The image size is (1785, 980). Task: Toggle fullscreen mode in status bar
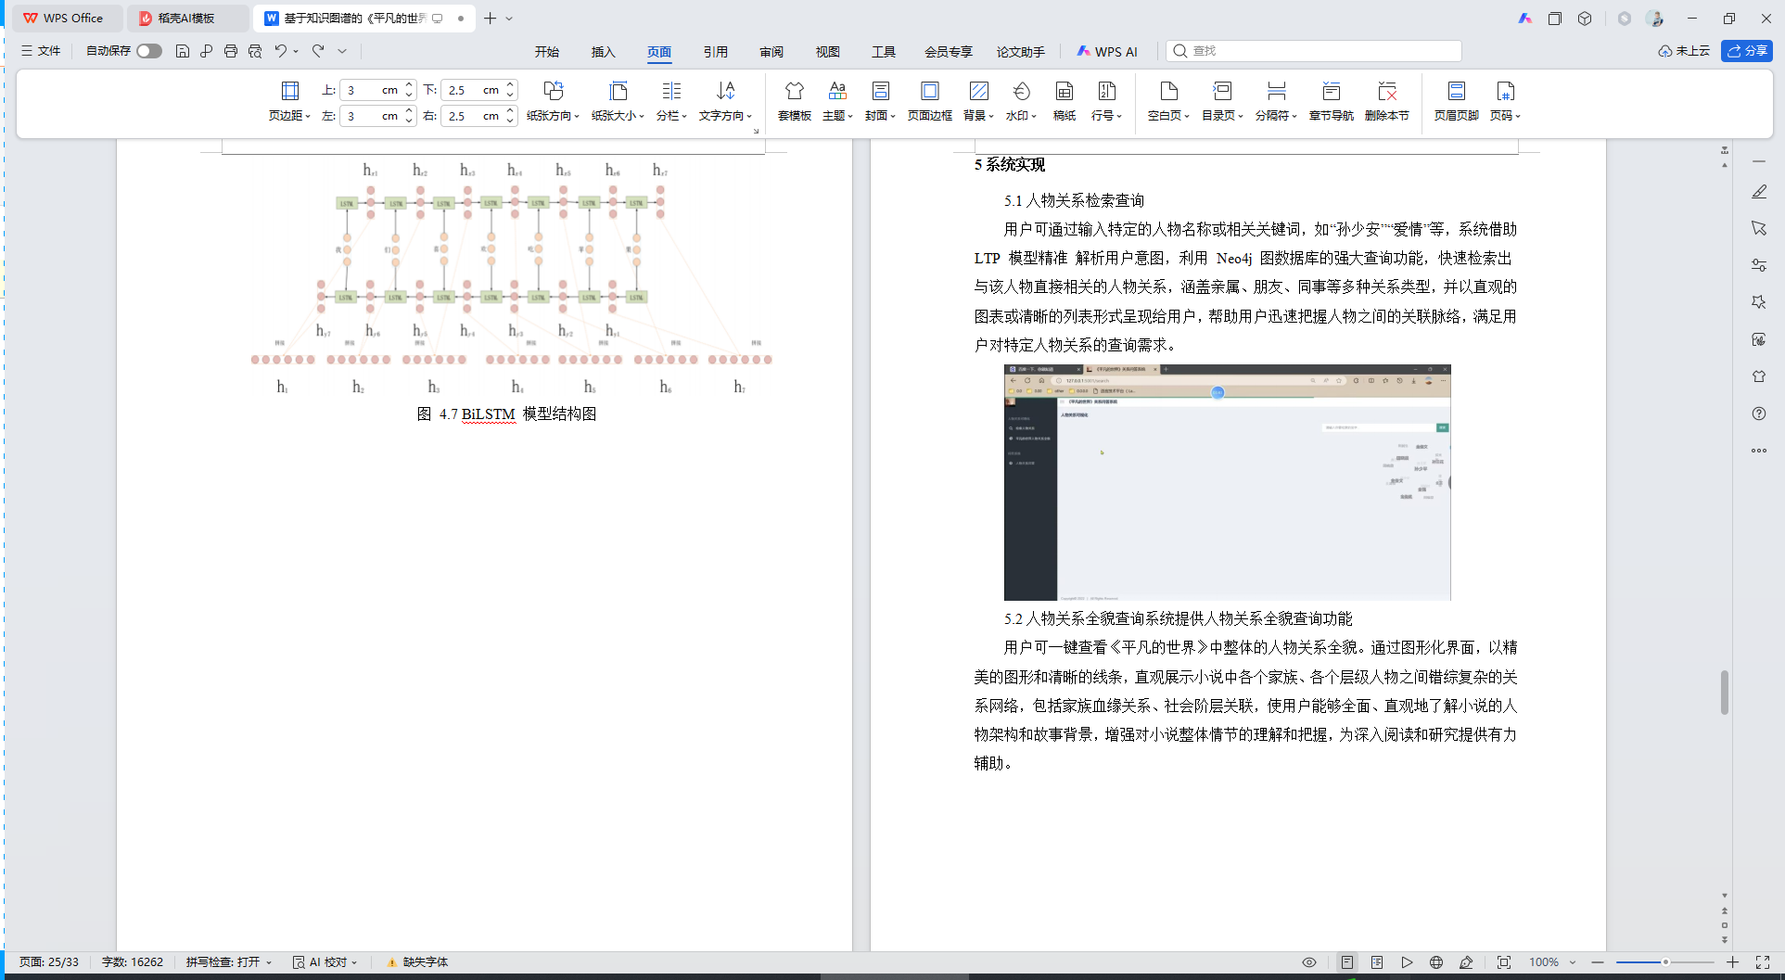tap(1763, 962)
